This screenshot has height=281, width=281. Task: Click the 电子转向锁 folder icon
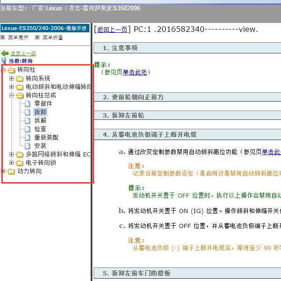[20, 163]
